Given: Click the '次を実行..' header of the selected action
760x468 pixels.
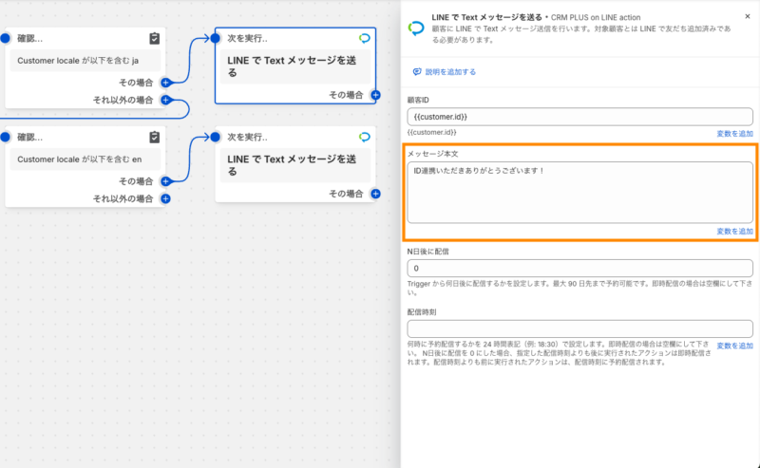Looking at the screenshot, I should 247,38.
